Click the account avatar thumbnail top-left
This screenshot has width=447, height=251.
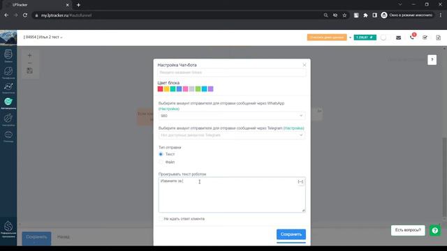[x=8, y=37]
